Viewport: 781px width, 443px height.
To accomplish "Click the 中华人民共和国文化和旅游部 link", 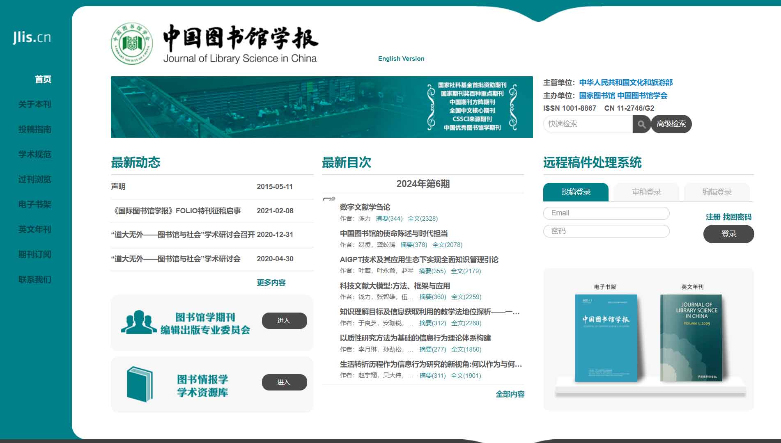I will pyautogui.click(x=626, y=82).
